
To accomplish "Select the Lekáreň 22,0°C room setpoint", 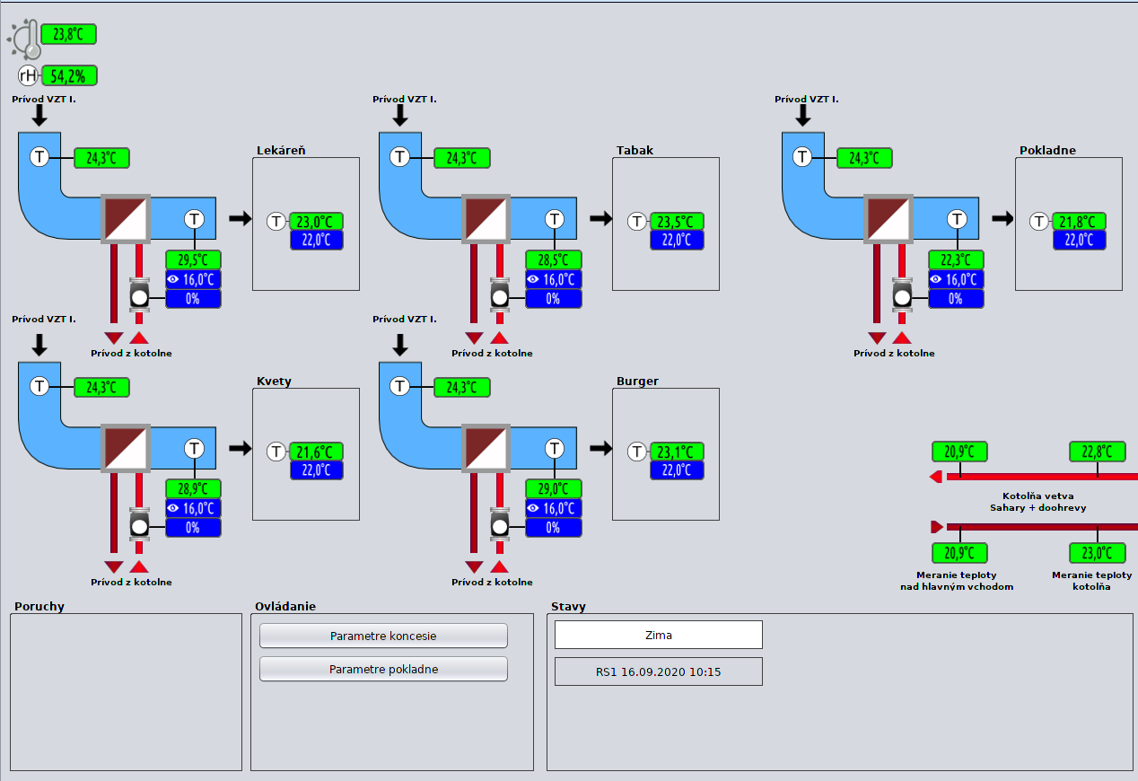I will point(317,240).
